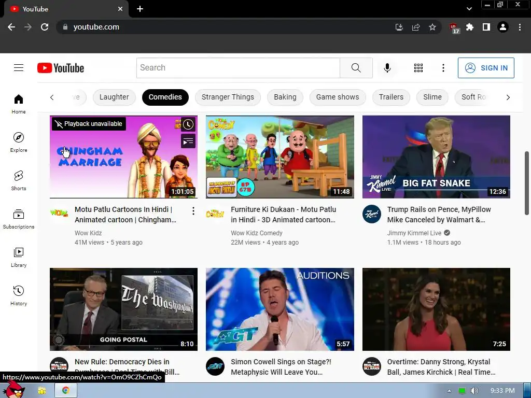The image size is (531, 398).
Task: Select the Slime chip
Action: (432, 97)
